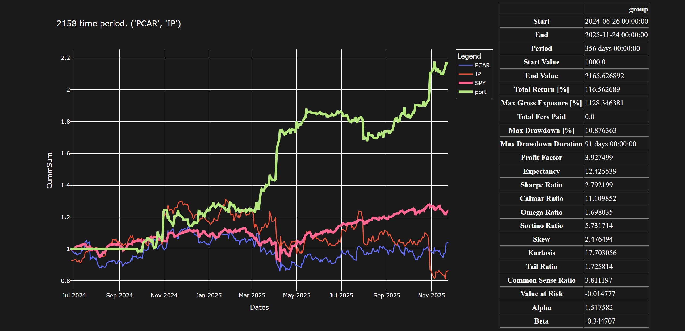This screenshot has width=685, height=331.
Task: Click the Legend title text
Action: pyautogui.click(x=469, y=56)
